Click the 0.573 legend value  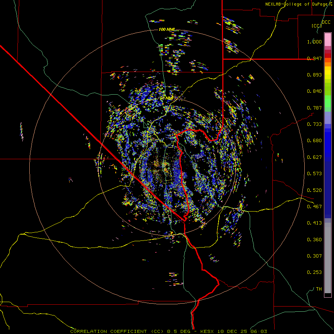(314, 174)
